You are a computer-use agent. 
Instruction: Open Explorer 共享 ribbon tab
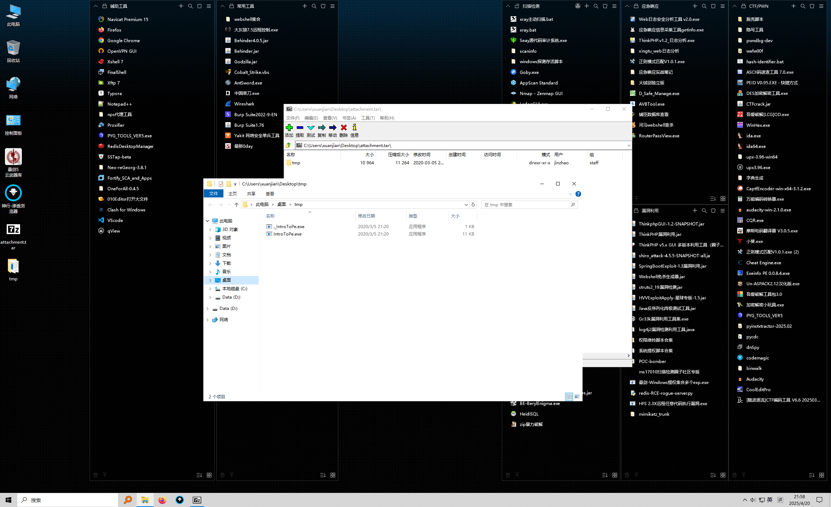coord(251,194)
